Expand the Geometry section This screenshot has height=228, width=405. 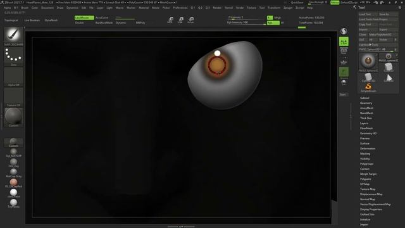coord(366,103)
